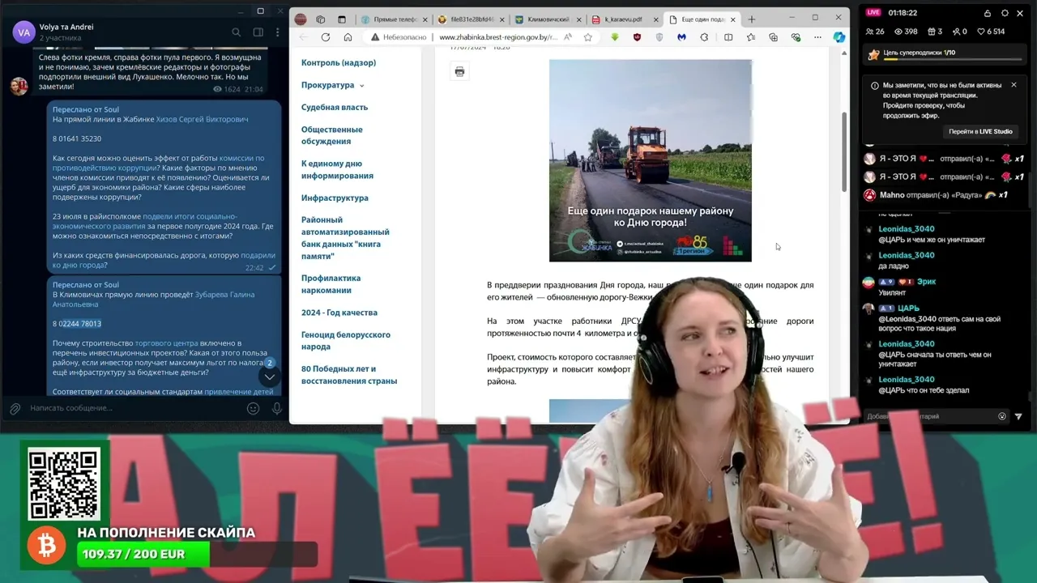Open the favorites list icon
1037x583 pixels.
[751, 37]
